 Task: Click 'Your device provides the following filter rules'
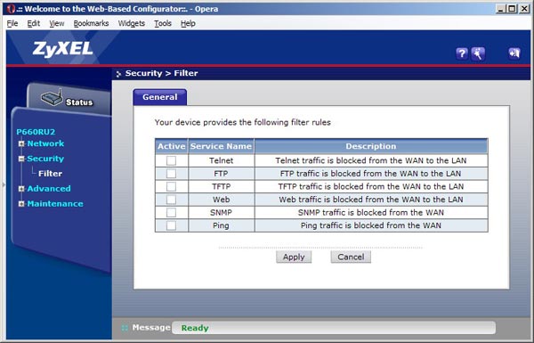(x=242, y=122)
